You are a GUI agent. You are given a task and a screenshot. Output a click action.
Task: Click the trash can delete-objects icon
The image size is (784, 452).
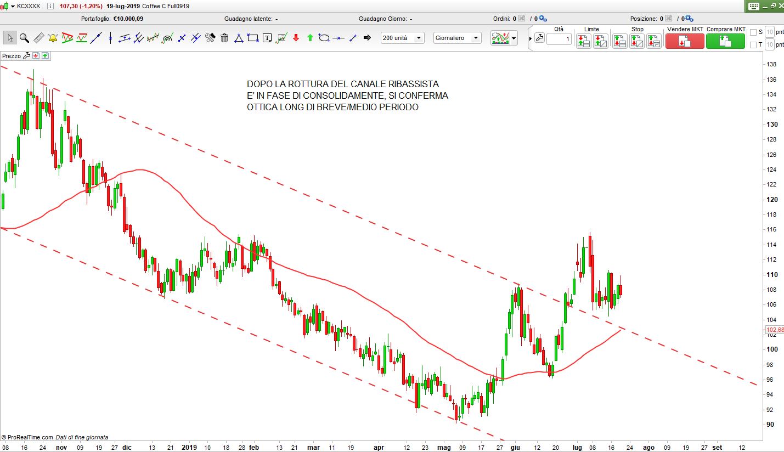coord(224,38)
